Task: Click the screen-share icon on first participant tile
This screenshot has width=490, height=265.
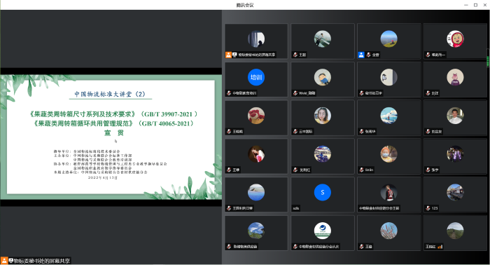Action: (x=234, y=55)
